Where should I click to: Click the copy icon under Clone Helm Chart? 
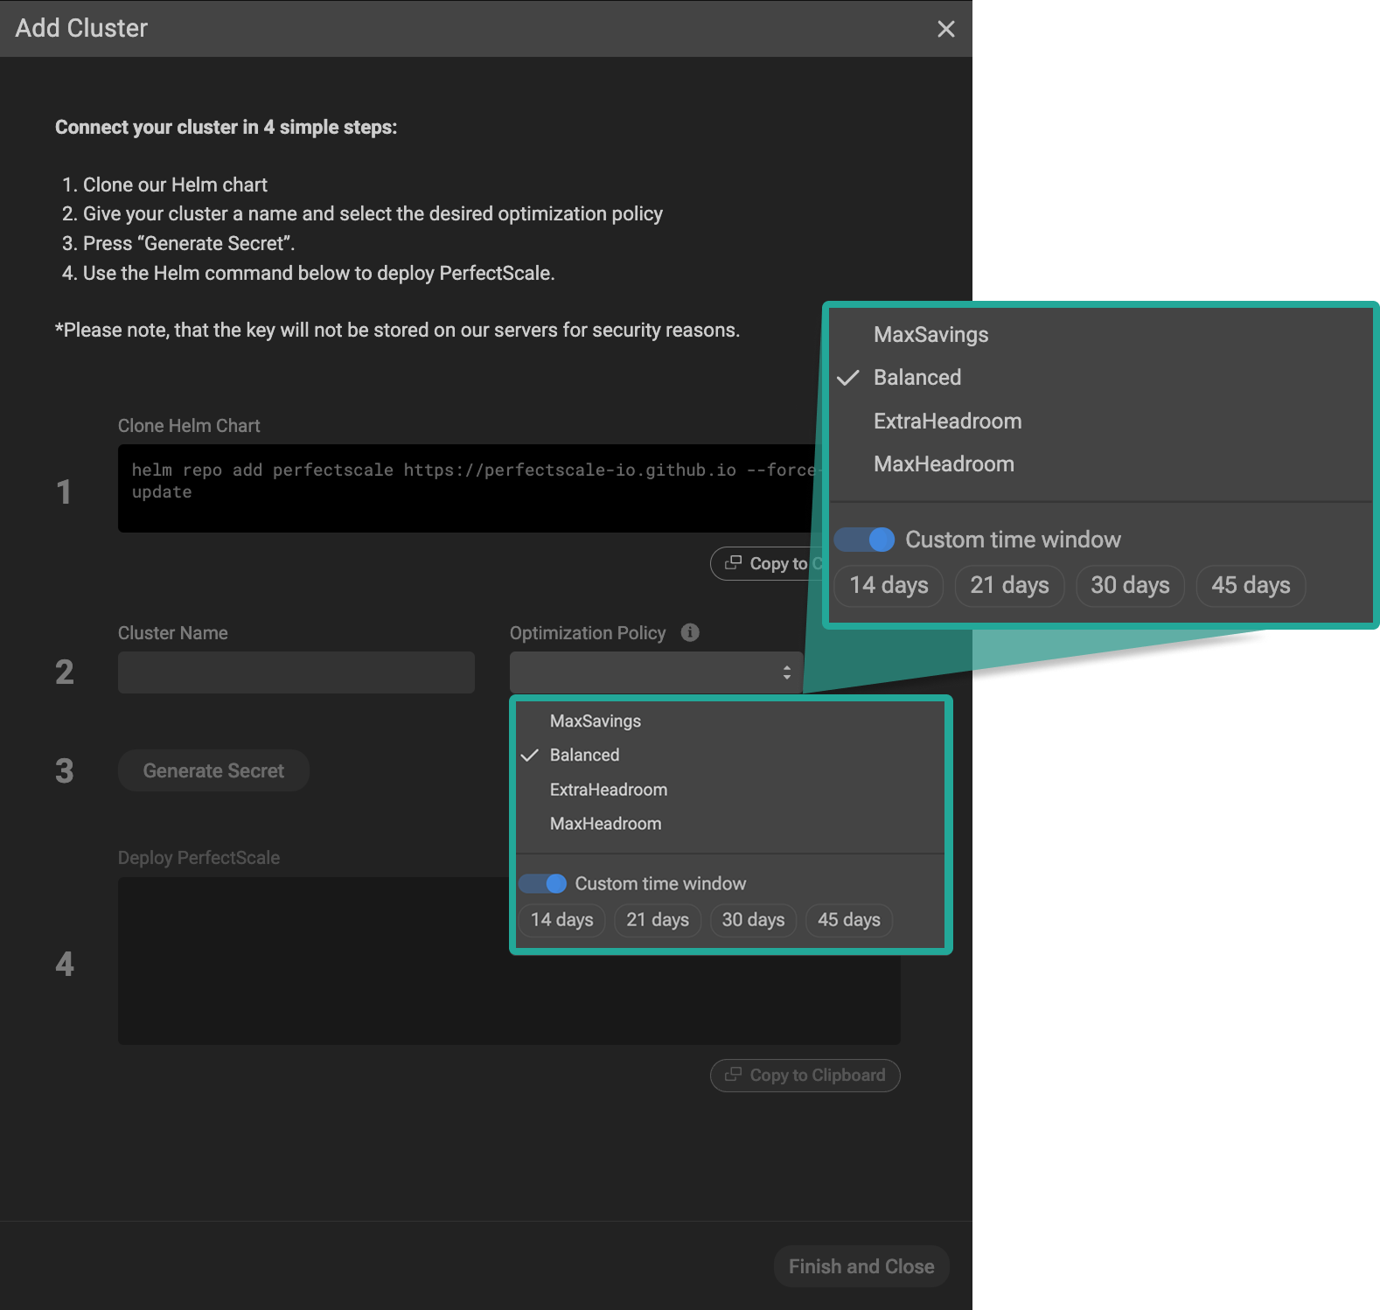(734, 563)
